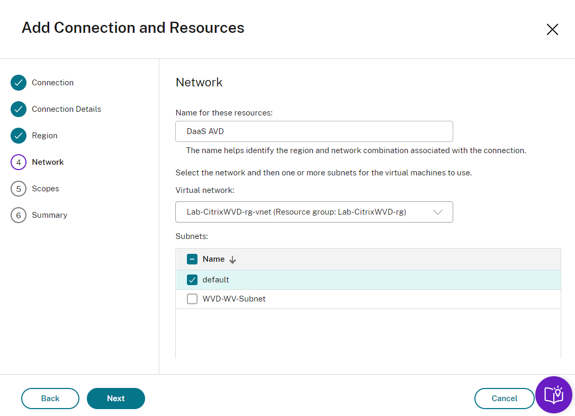The image size is (575, 416).
Task: Click the Next button
Action: [116, 399]
